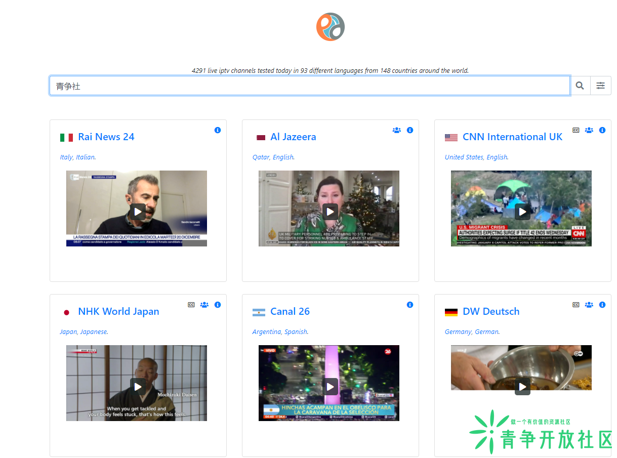Image resolution: width=617 pixels, height=458 pixels.
Task: Play the DW Deutsch stream
Action: pos(522,387)
